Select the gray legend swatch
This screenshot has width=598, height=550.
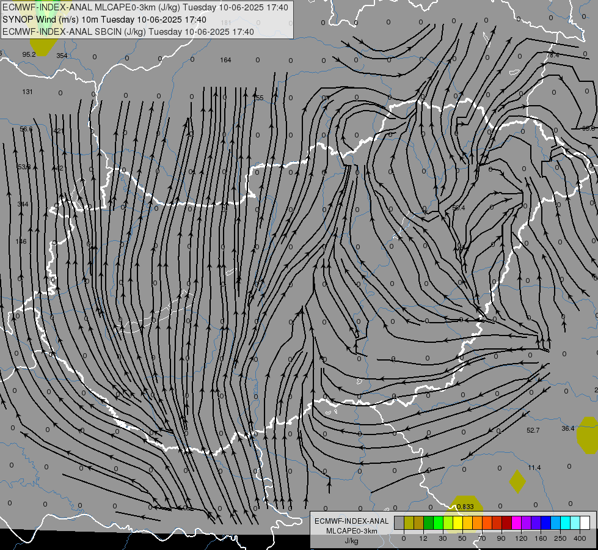click(x=399, y=522)
